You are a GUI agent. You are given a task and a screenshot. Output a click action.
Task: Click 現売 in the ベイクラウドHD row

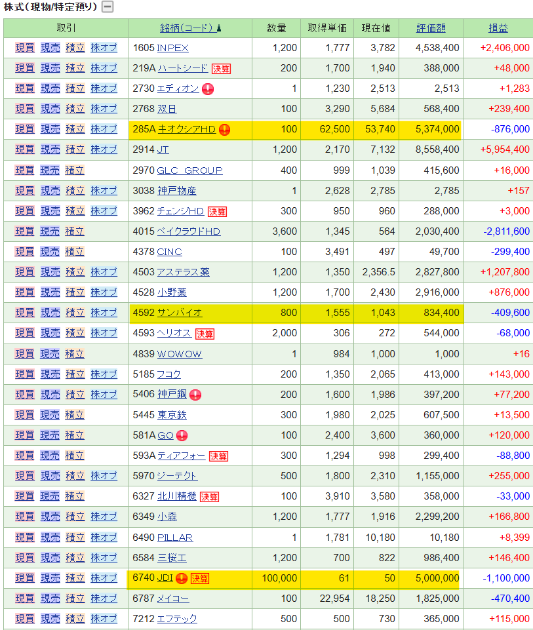tap(50, 231)
